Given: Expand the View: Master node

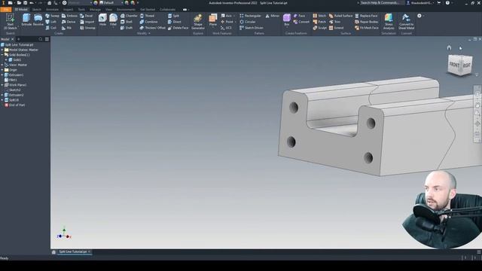Looking at the screenshot, I should [x=2, y=65].
